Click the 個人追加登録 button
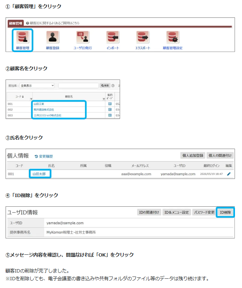The width and height of the screenshot is (242, 288). (193, 156)
